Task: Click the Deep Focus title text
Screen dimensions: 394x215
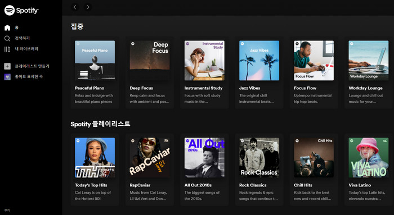Action: 141,88
